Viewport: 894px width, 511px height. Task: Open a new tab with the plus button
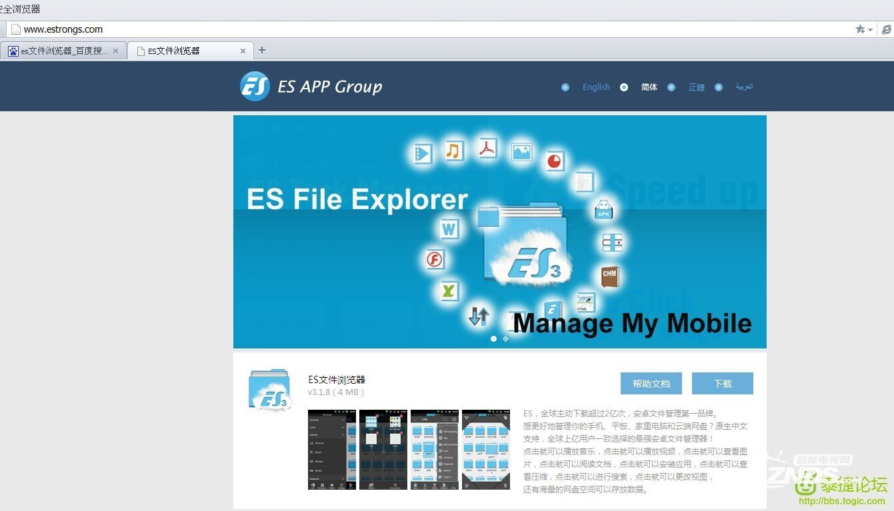tap(262, 50)
